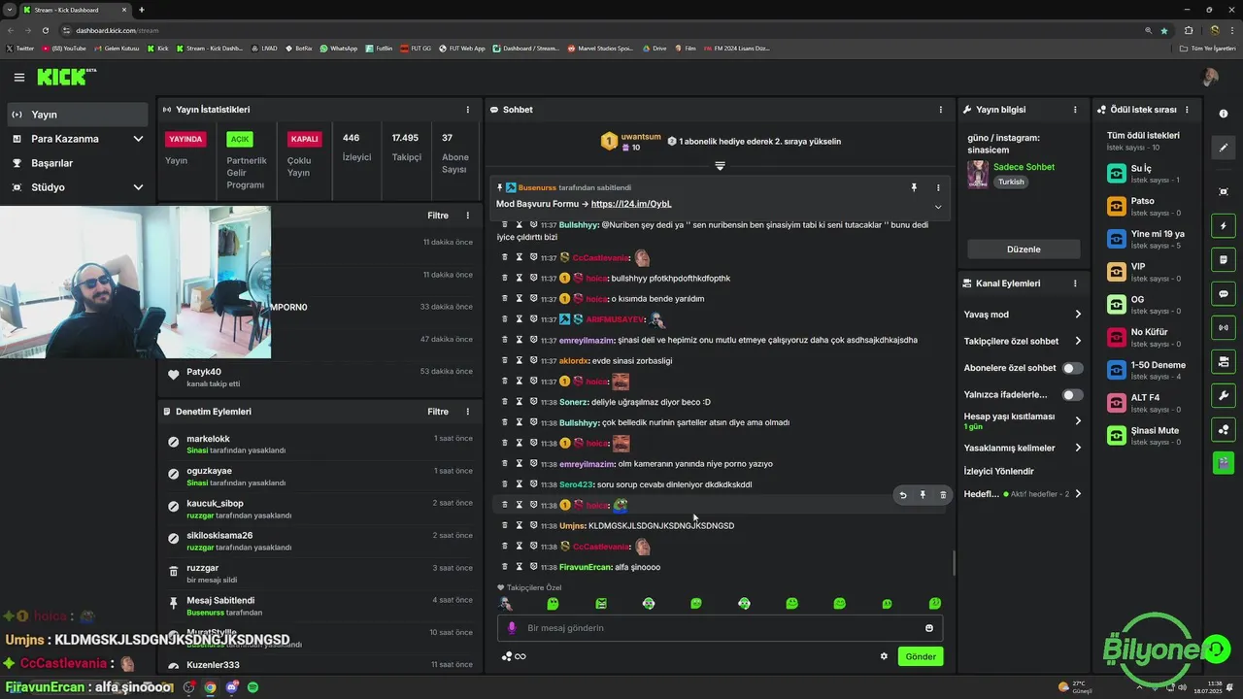Toggle Abonelere özel sohbet switch
This screenshot has height=699, width=1243.
coord(1072,368)
